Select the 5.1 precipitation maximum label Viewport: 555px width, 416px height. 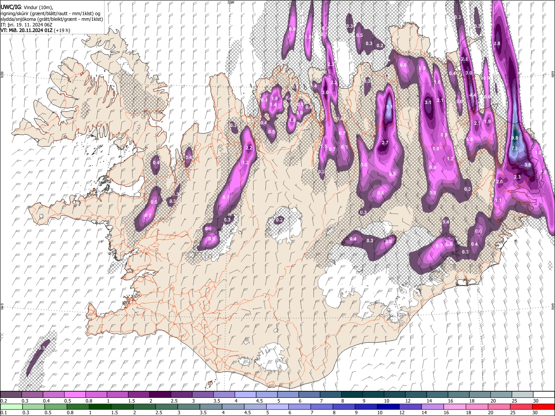point(389,107)
